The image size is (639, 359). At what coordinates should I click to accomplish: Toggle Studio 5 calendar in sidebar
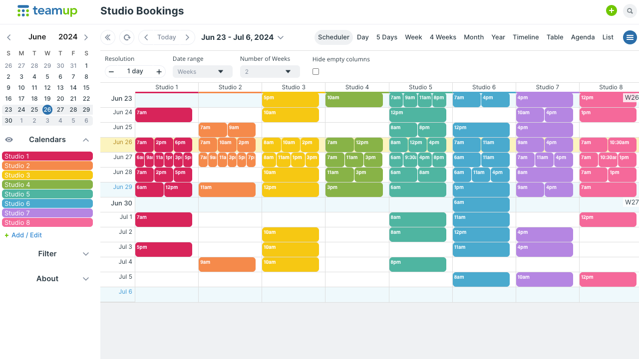(47, 194)
